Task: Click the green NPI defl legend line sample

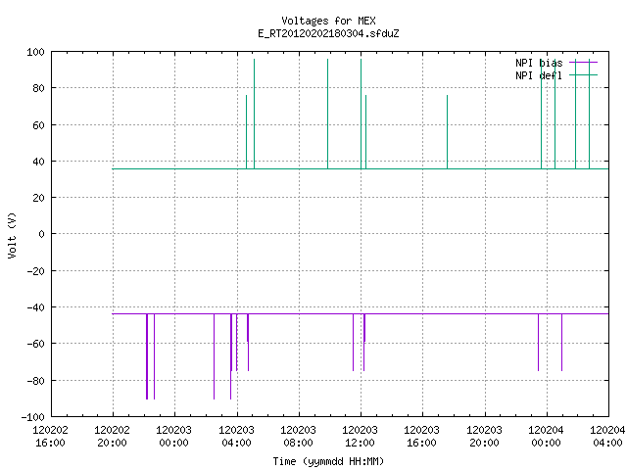Action: 583,75
